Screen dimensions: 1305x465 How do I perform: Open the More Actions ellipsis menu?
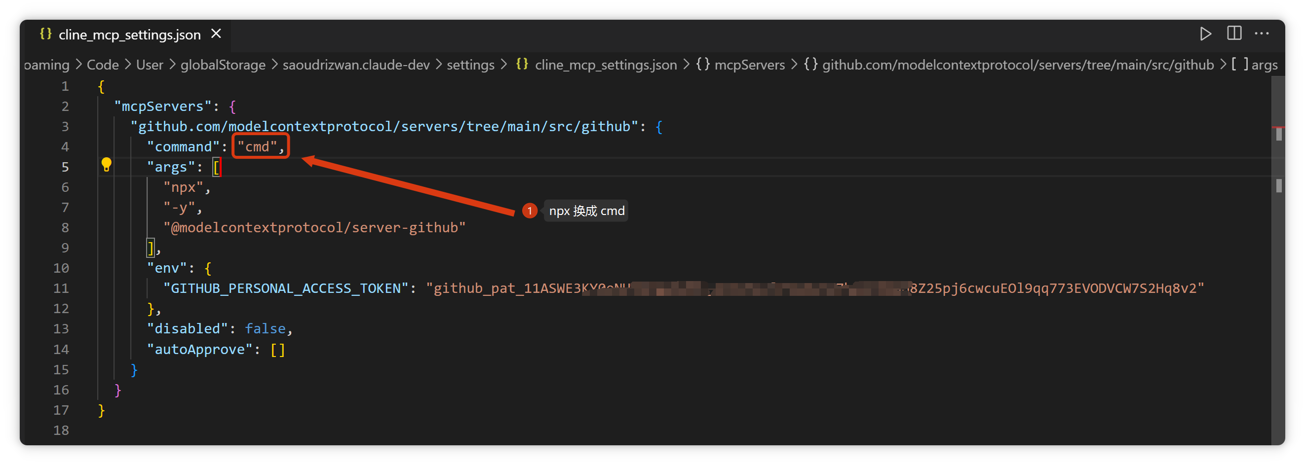pos(1262,34)
